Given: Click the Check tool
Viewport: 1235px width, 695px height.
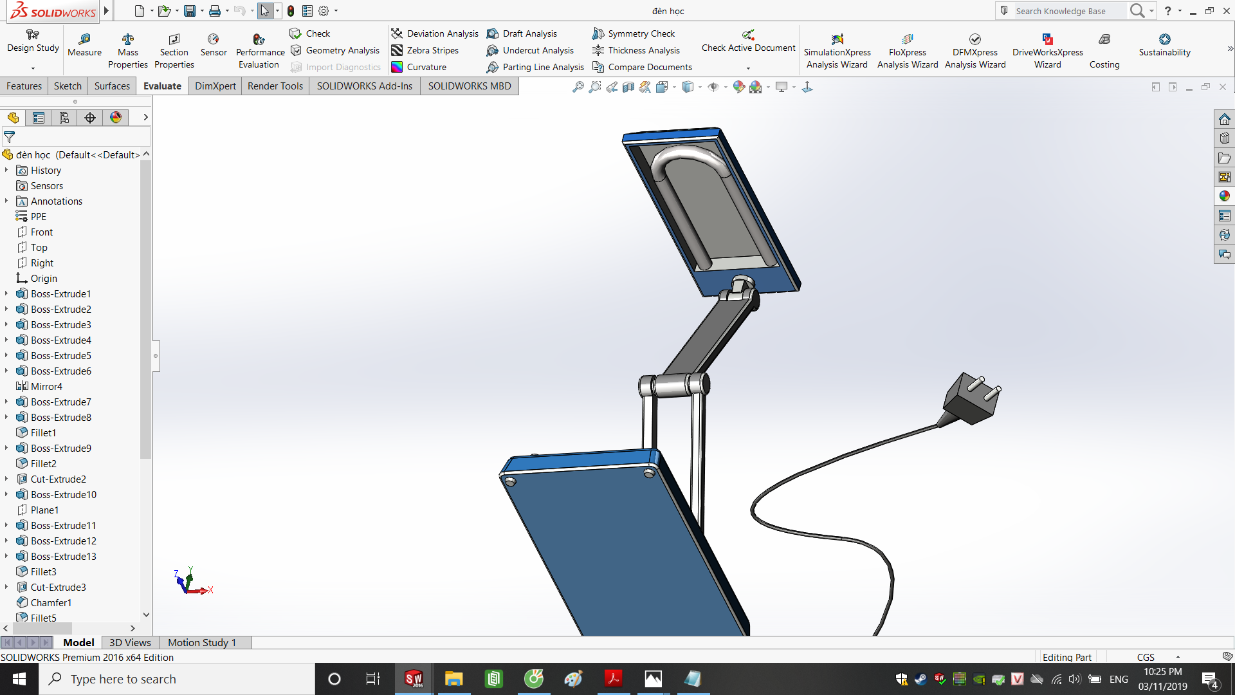Looking at the screenshot, I should pyautogui.click(x=310, y=33).
